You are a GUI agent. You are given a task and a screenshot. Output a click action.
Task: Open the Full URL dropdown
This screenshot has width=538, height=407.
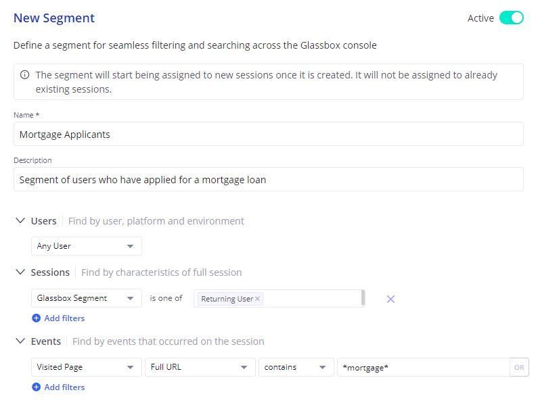tap(198, 367)
